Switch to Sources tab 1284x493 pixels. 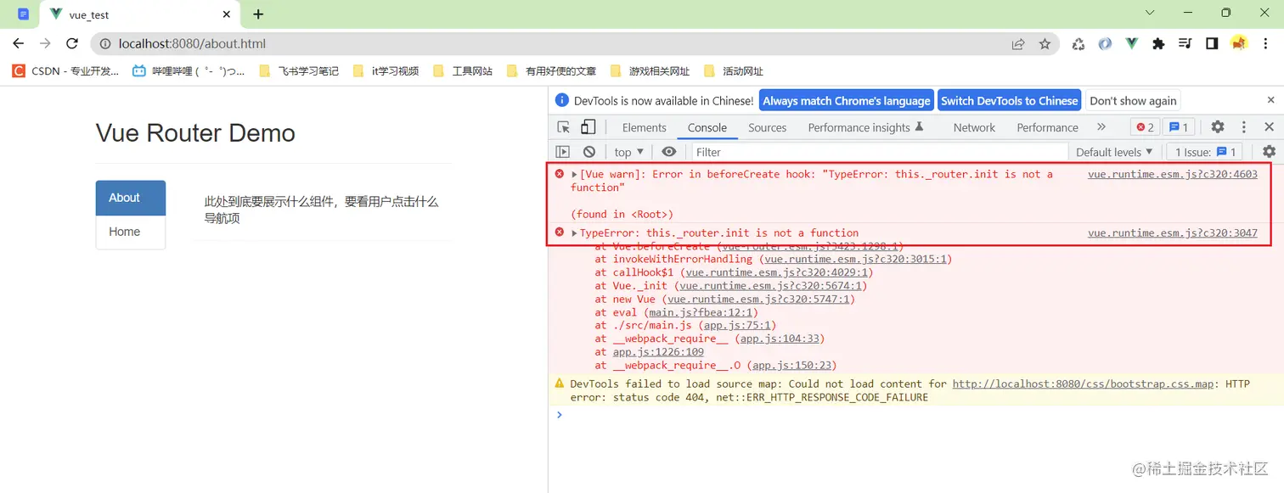pyautogui.click(x=768, y=127)
